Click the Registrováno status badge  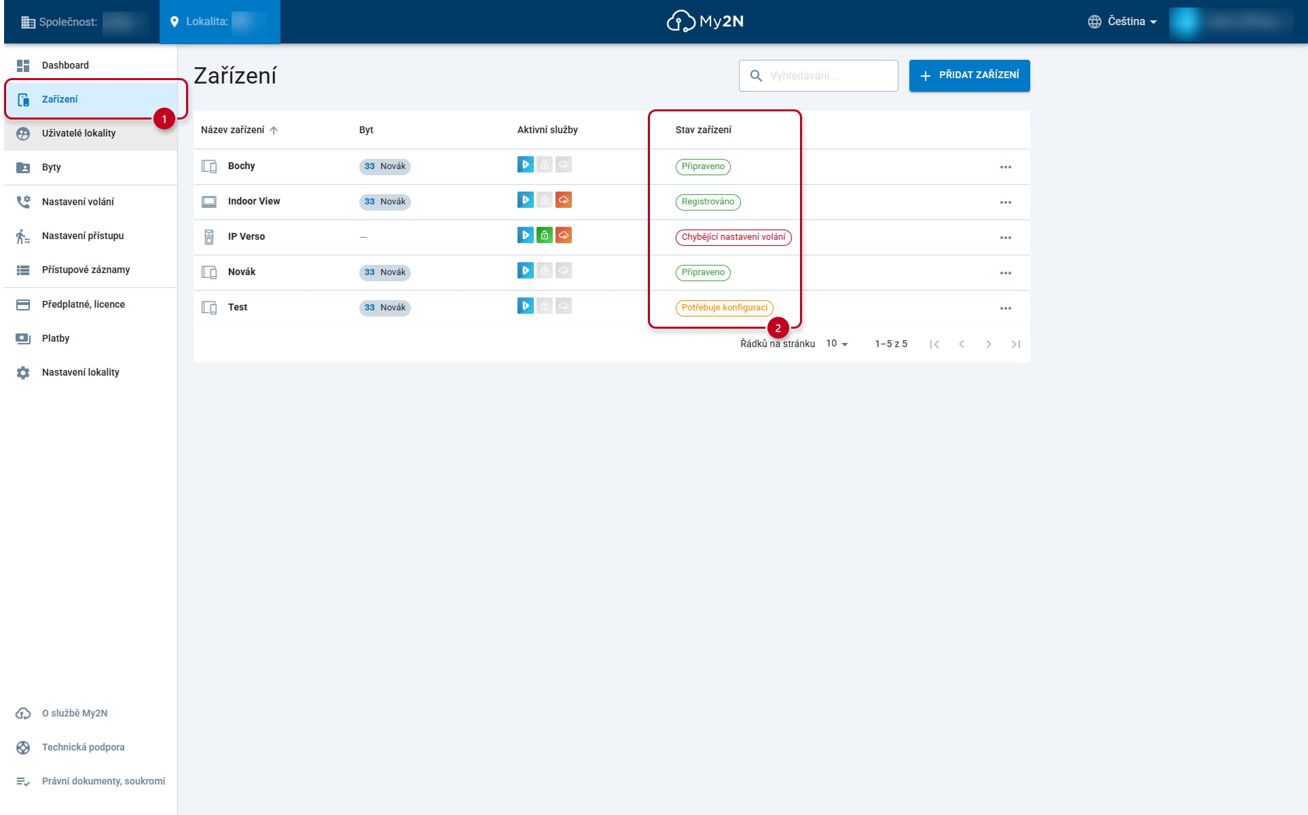708,202
